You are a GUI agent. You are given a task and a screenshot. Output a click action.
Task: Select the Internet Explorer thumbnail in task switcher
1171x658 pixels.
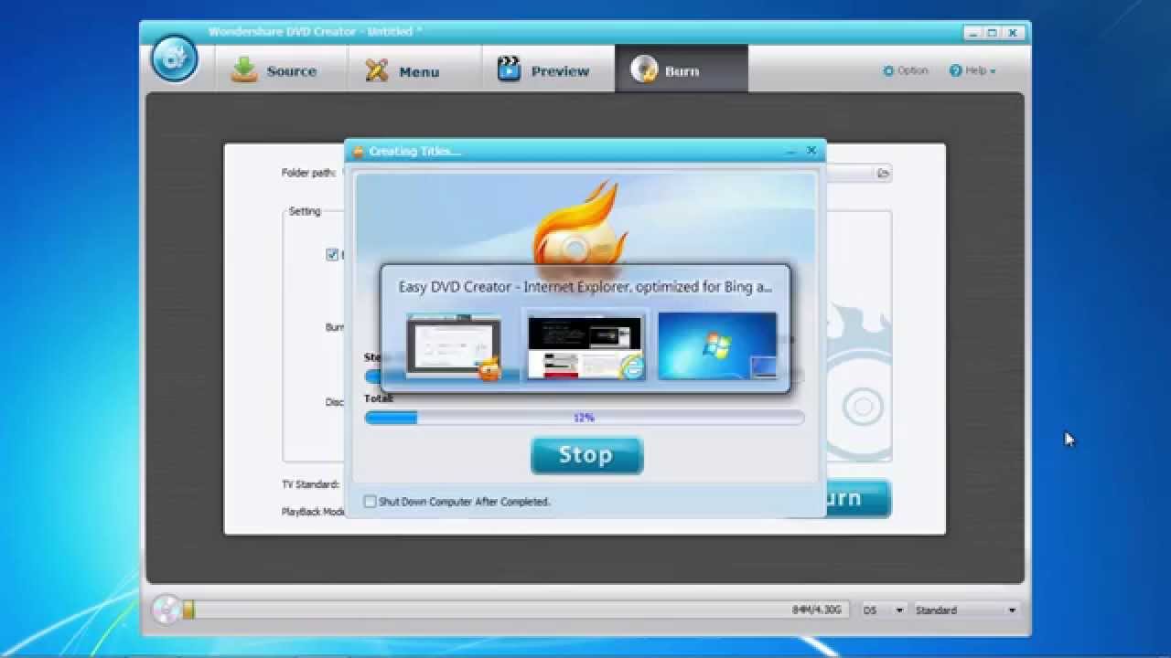coord(585,346)
